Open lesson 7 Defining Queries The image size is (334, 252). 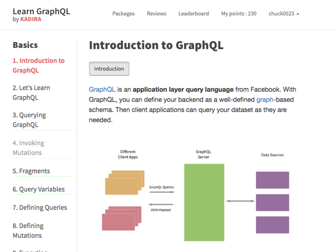point(40,207)
